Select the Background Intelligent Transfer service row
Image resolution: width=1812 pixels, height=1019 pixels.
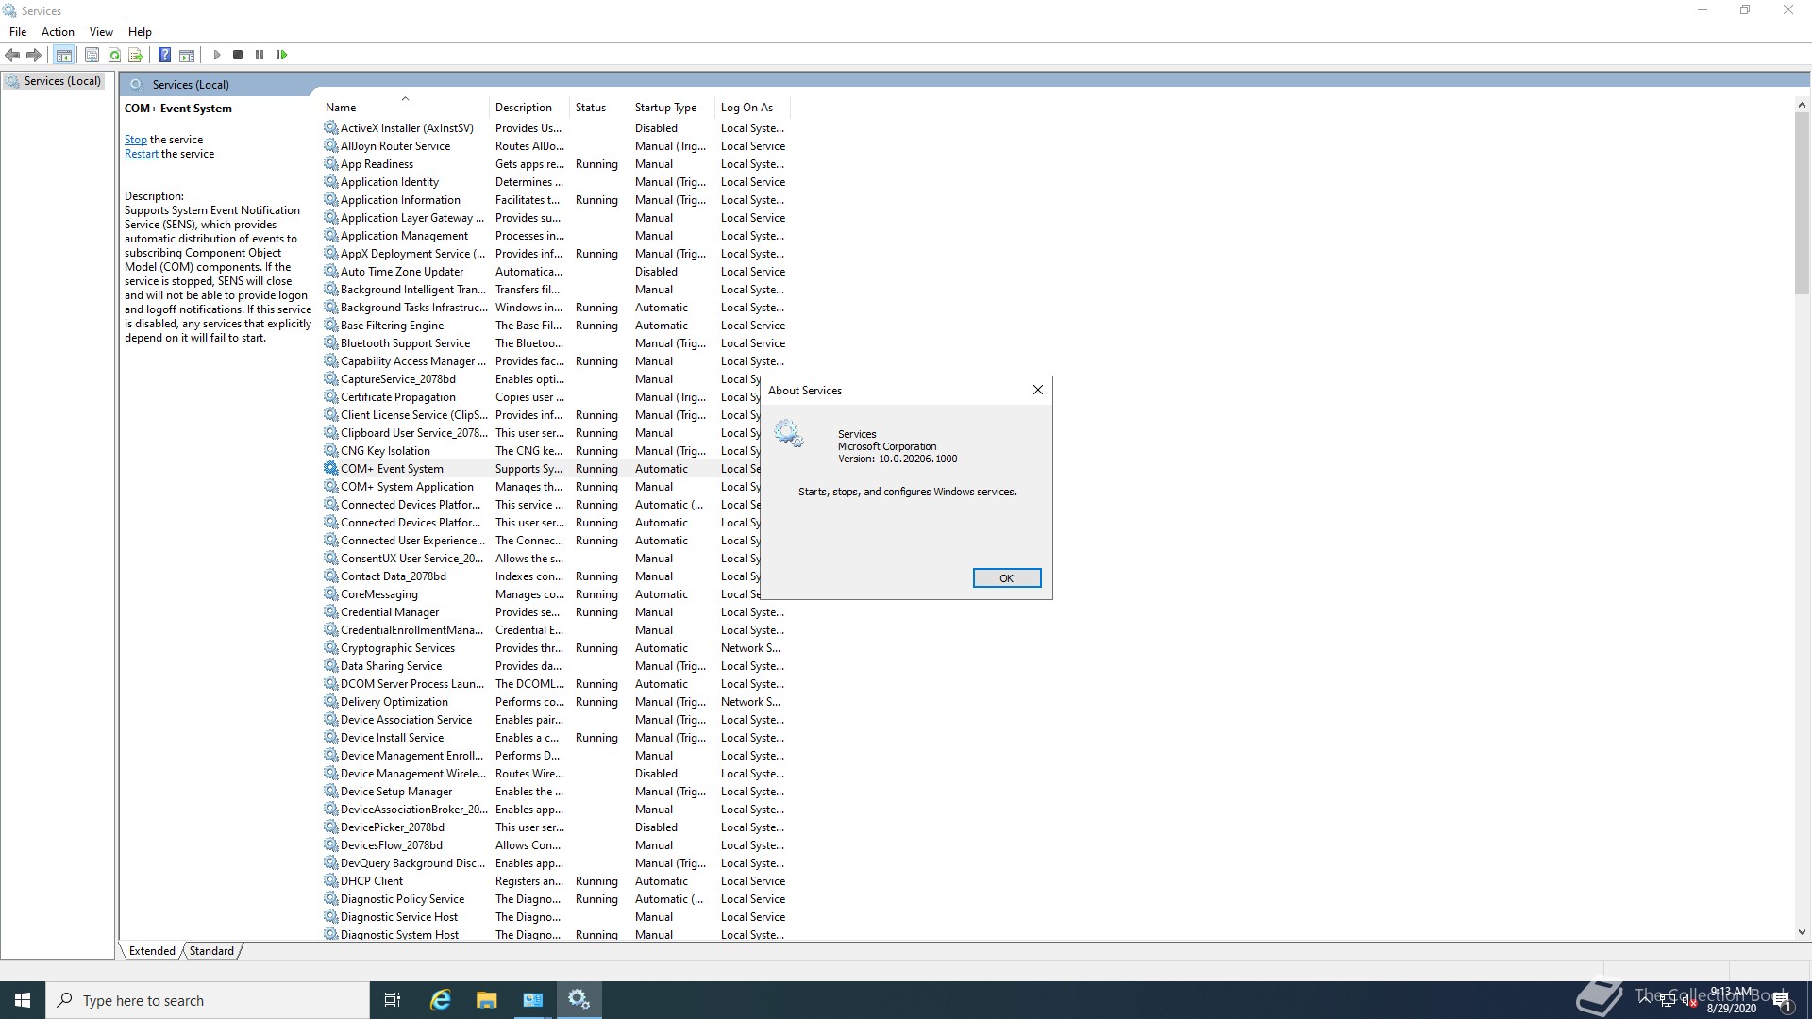click(x=555, y=290)
